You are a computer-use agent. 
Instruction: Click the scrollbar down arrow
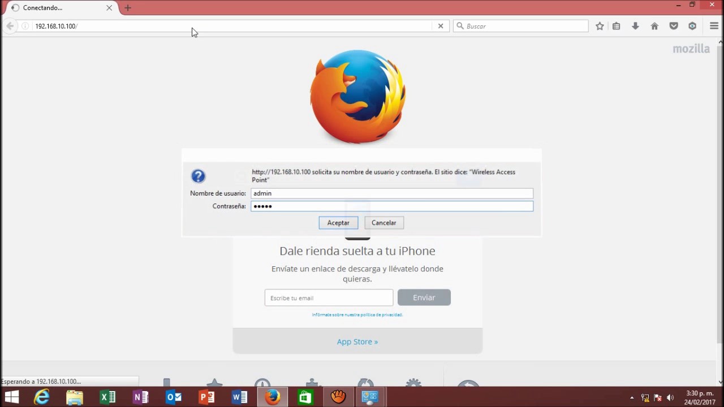coord(720,382)
